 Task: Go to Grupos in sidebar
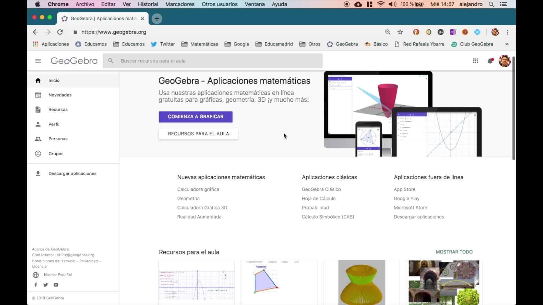(56, 154)
